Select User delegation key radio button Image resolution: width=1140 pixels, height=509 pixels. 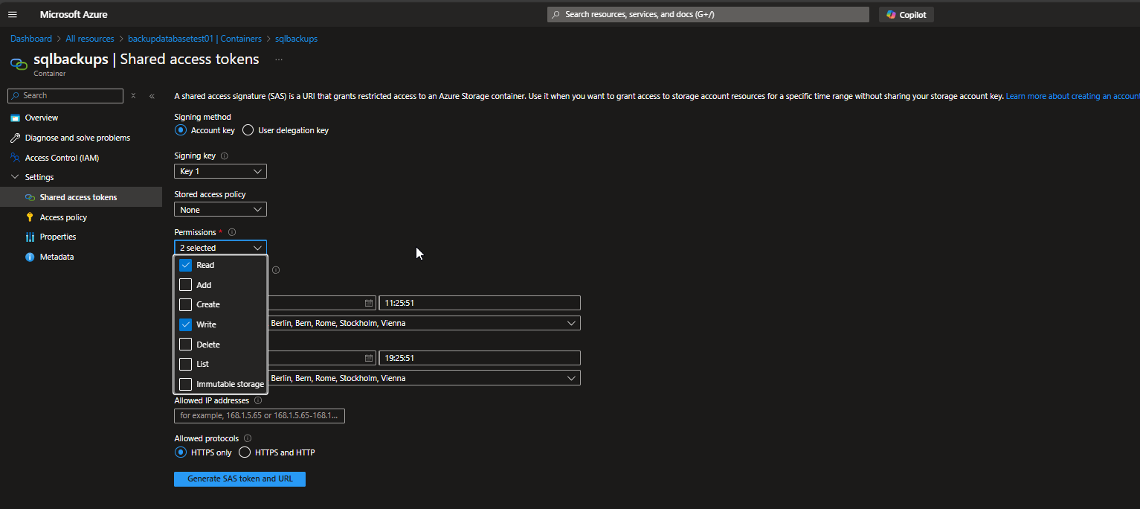click(248, 130)
